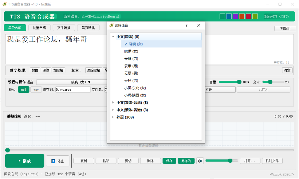The height and width of the screenshot is (179, 299).
Task: Choose mp3 output format
Action: [24, 89]
